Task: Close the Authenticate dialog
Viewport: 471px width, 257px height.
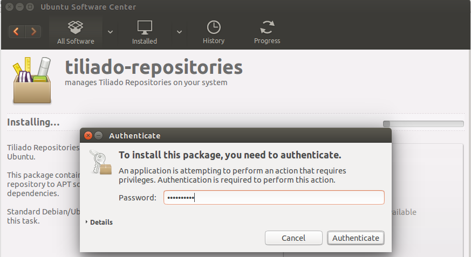Action: coord(88,136)
